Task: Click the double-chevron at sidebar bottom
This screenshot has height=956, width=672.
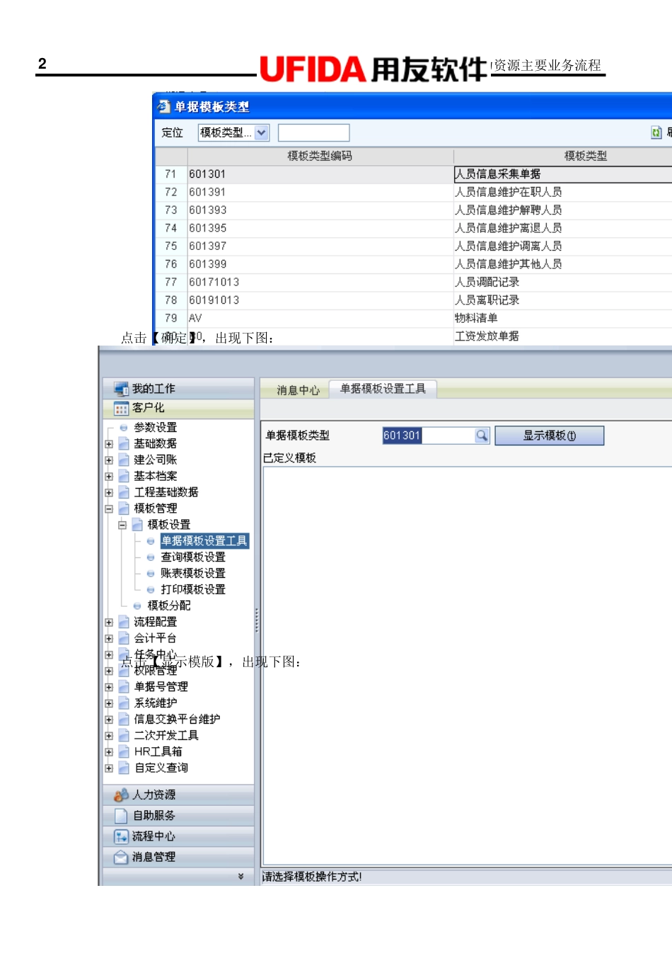Action: tap(241, 877)
